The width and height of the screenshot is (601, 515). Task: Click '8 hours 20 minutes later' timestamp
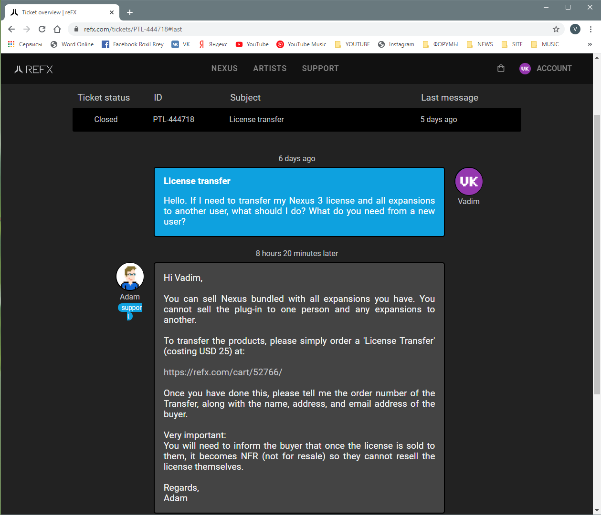pyautogui.click(x=297, y=253)
